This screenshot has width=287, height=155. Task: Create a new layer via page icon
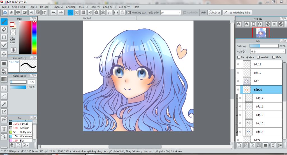(239, 145)
